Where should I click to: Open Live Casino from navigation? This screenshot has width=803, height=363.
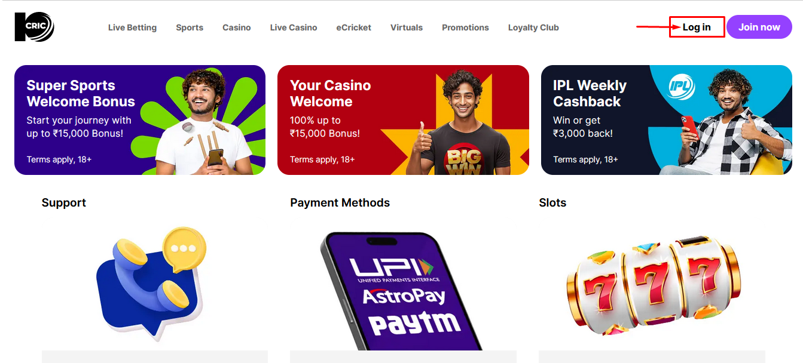[294, 27]
